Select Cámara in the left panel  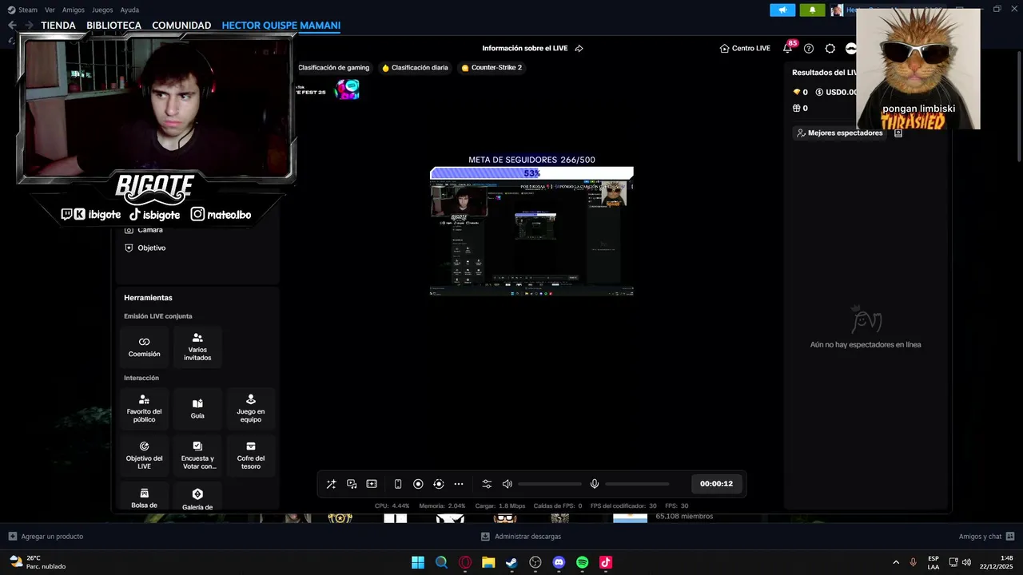pyautogui.click(x=144, y=230)
